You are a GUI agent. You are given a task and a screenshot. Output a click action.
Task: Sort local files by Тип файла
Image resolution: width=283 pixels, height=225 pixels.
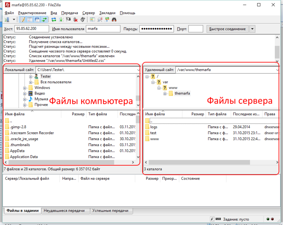click(98, 114)
